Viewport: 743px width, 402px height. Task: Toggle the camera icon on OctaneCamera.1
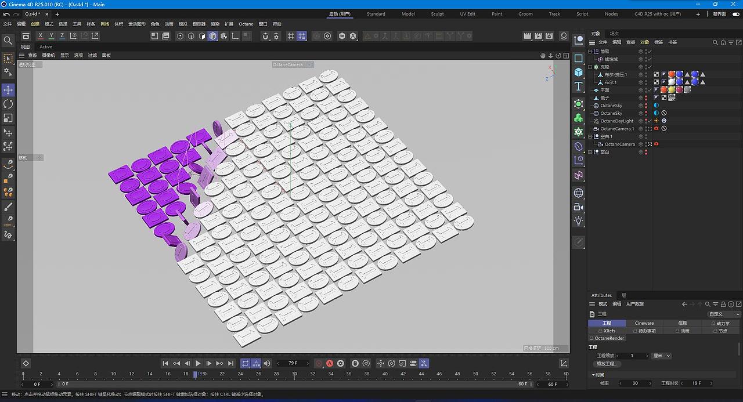(x=656, y=128)
